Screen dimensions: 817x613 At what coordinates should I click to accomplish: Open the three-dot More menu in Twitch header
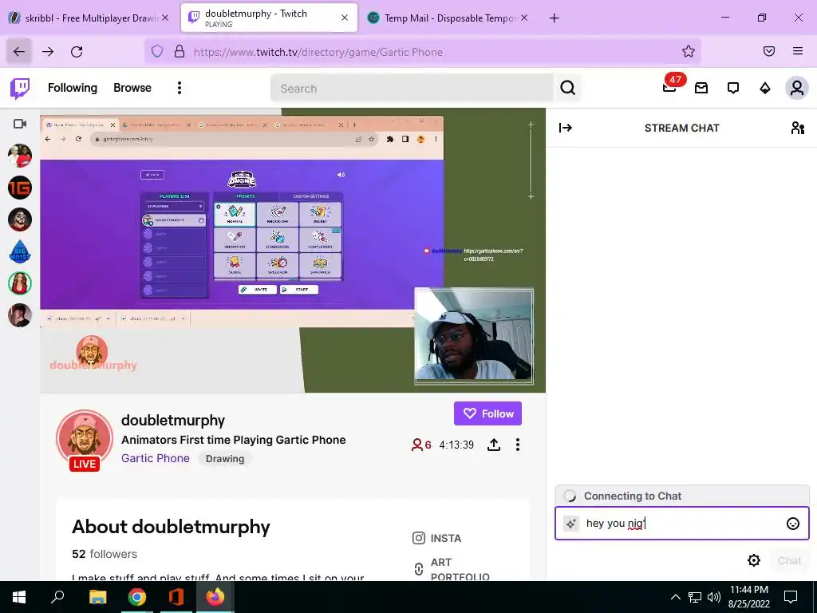click(x=180, y=88)
